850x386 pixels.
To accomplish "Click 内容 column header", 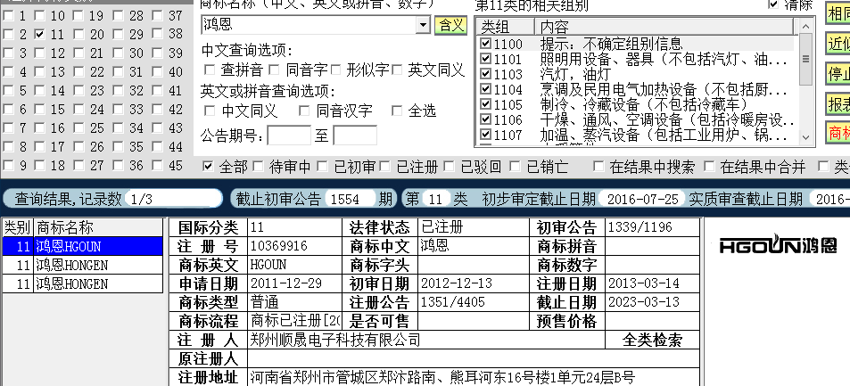I will (664, 27).
